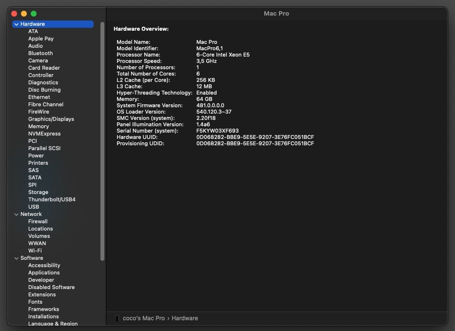
Task: Open Thunderbolt/USB4 details
Action: [52, 199]
